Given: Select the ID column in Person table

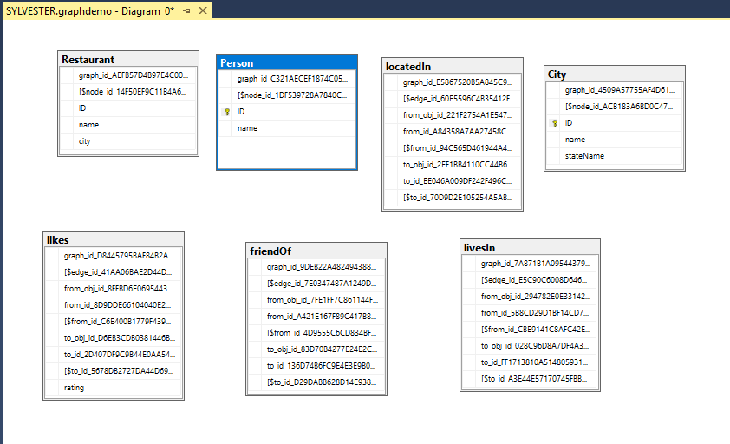Looking at the screenshot, I should point(242,112).
